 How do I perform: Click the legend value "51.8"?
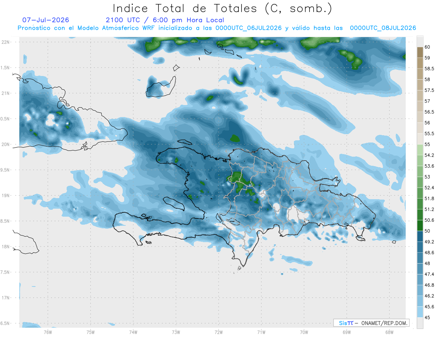pyautogui.click(x=429, y=198)
